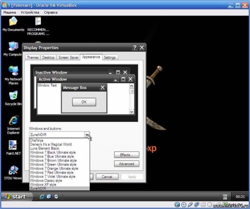Open the Устройства menu
This screenshot has height=209, width=250.
coord(30,13)
